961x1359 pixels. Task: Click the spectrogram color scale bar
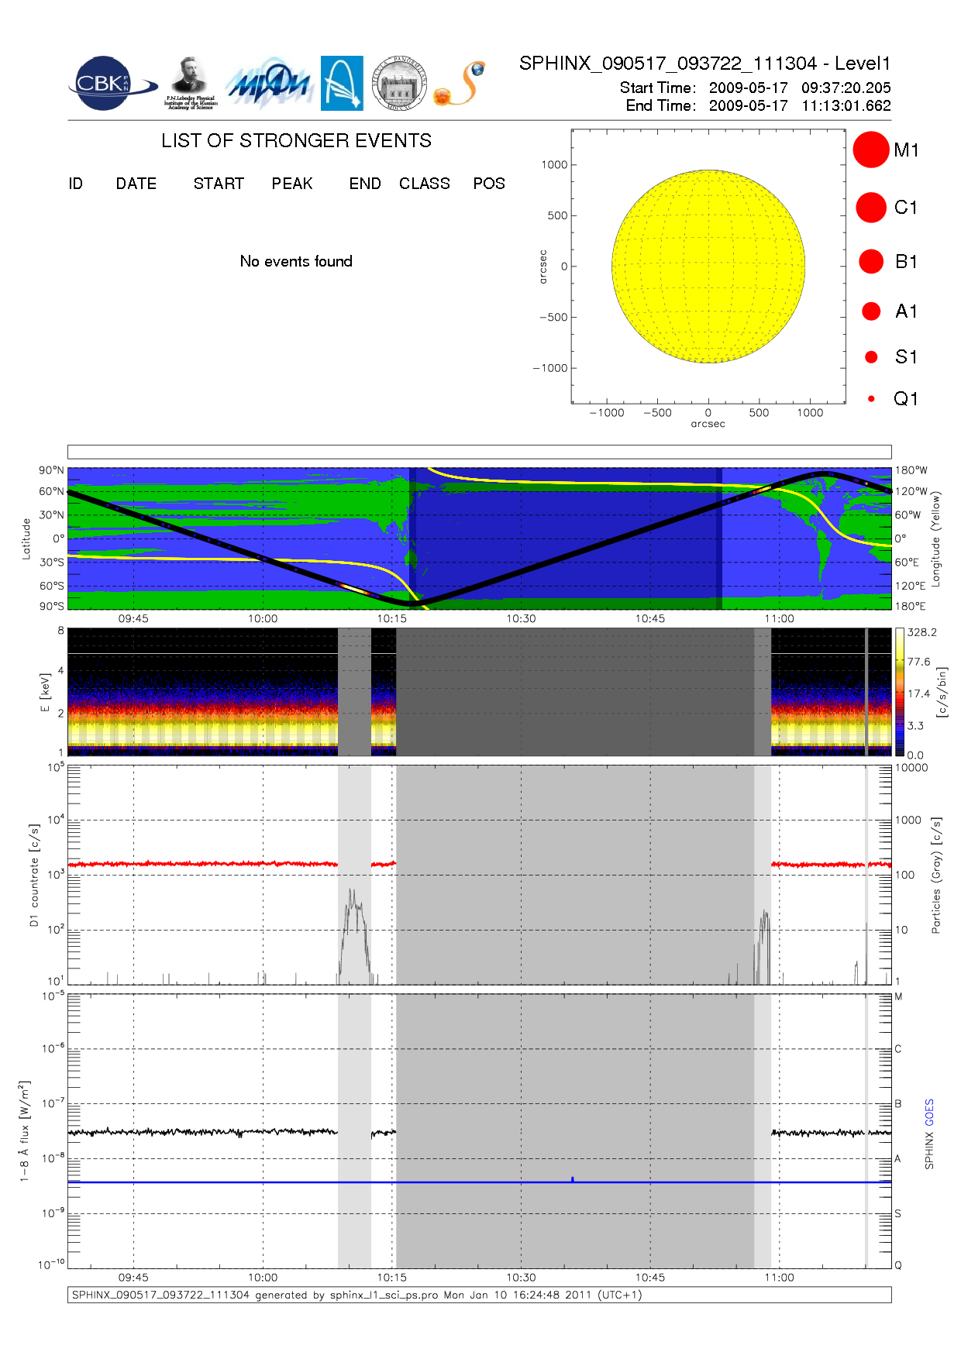click(899, 692)
